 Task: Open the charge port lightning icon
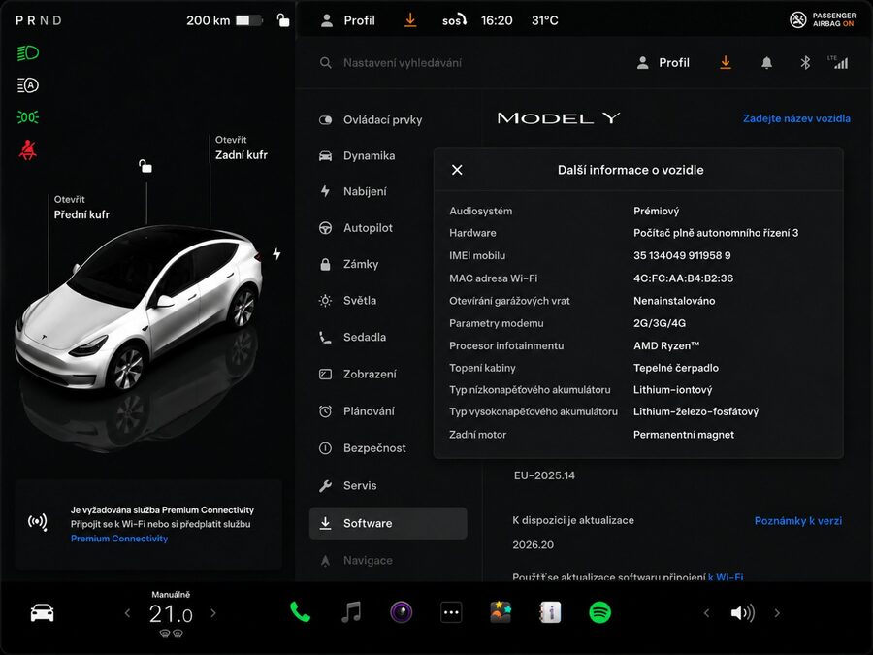276,254
